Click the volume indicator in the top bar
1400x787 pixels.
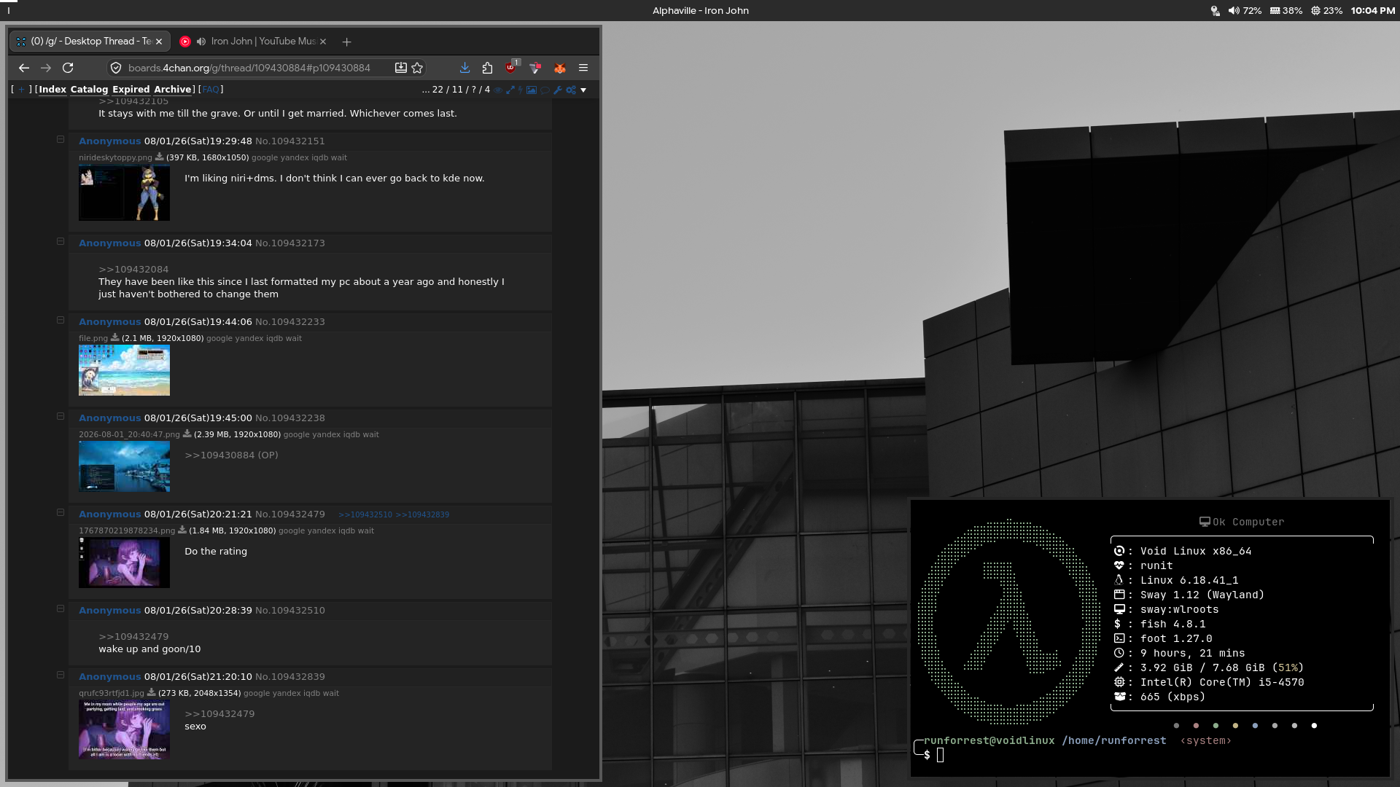click(x=1245, y=11)
